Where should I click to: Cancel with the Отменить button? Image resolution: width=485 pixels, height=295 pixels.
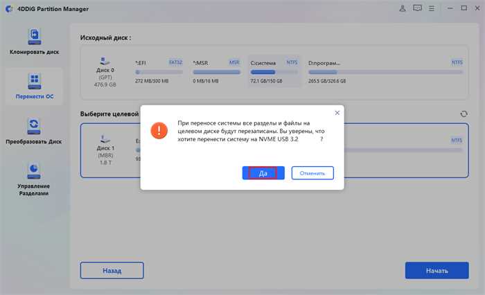tap(312, 173)
